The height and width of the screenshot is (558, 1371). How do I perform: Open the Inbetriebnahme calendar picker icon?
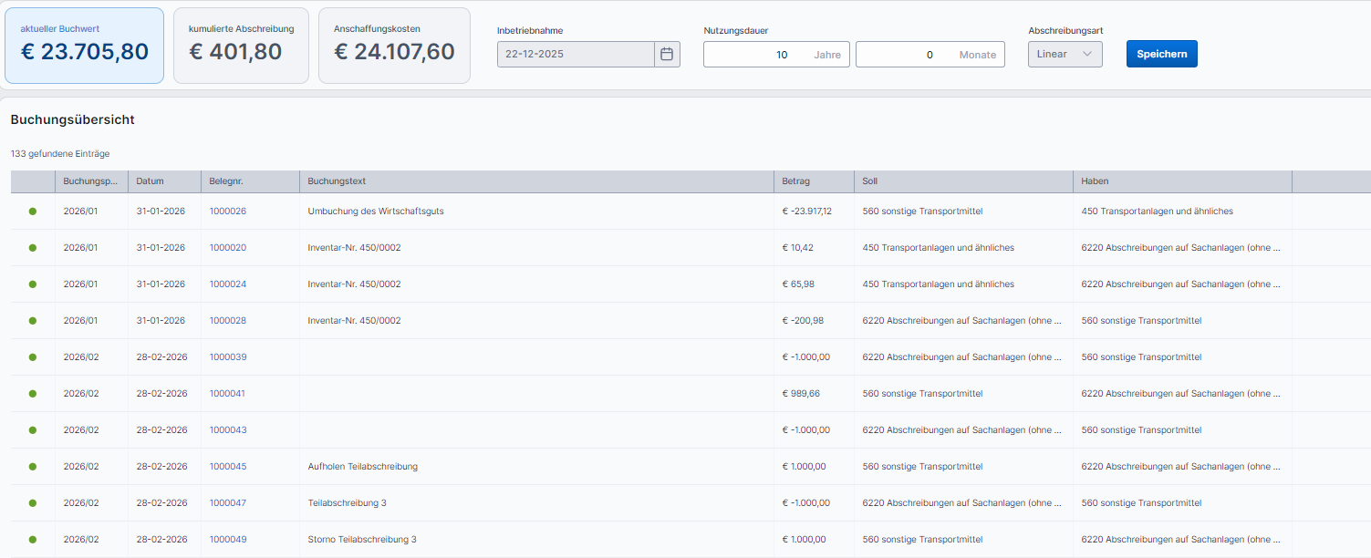[667, 55]
